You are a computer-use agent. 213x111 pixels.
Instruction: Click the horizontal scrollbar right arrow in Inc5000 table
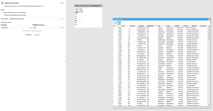pyautogui.click(x=207, y=107)
